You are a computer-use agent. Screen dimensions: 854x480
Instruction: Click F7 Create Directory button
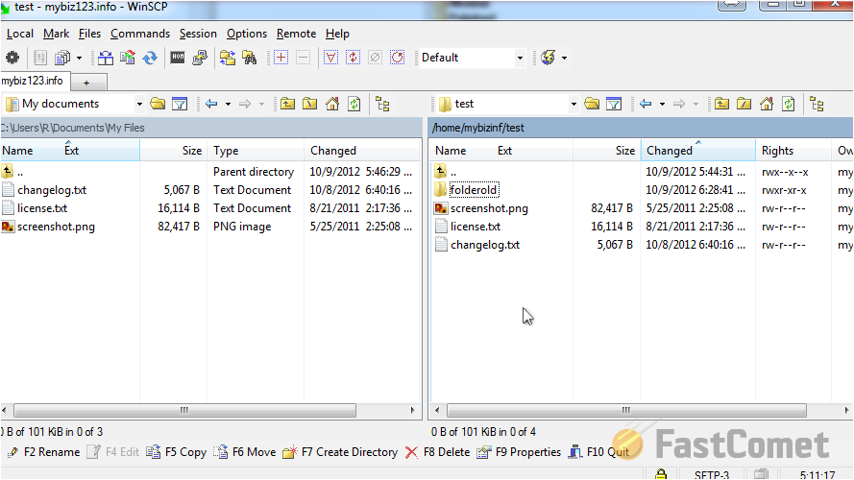click(340, 452)
